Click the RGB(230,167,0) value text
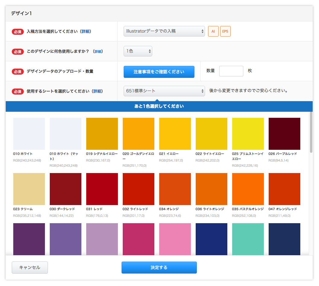This screenshot has width=319, height=286. (98, 160)
